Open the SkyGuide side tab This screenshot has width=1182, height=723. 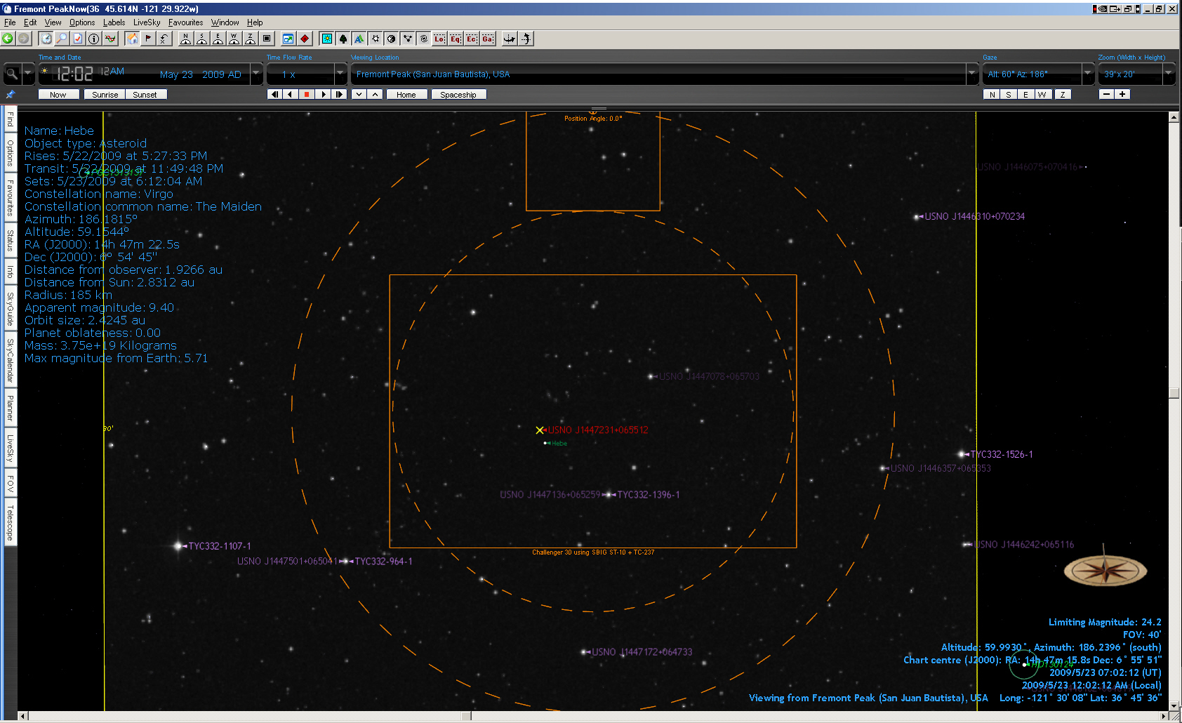pos(11,310)
